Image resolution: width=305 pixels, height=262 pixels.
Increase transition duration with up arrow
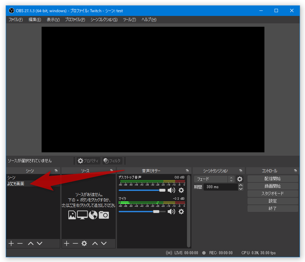pos(241,185)
